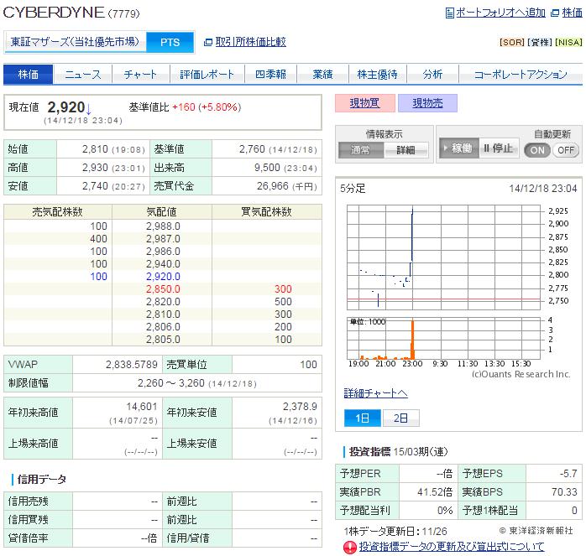Set info display to 通常
This screenshot has width=586, height=556.
[x=361, y=150]
